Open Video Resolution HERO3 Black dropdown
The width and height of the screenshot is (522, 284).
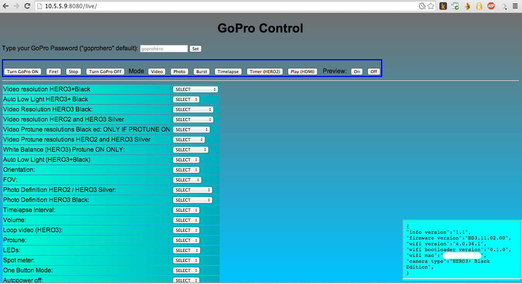pyautogui.click(x=193, y=109)
